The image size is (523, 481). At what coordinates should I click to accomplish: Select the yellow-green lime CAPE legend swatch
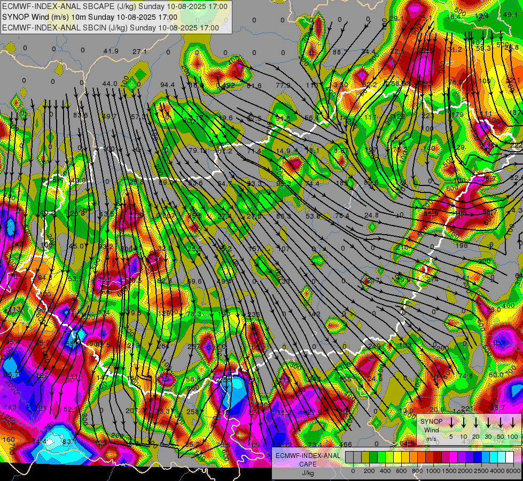coord(389,457)
